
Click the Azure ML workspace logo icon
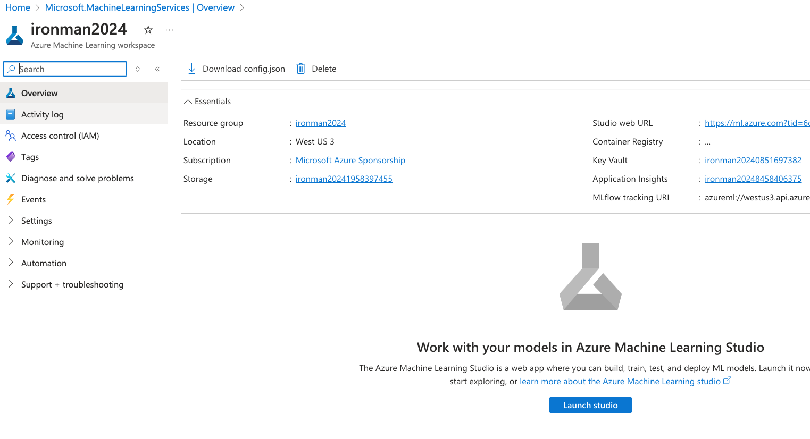pos(14,36)
